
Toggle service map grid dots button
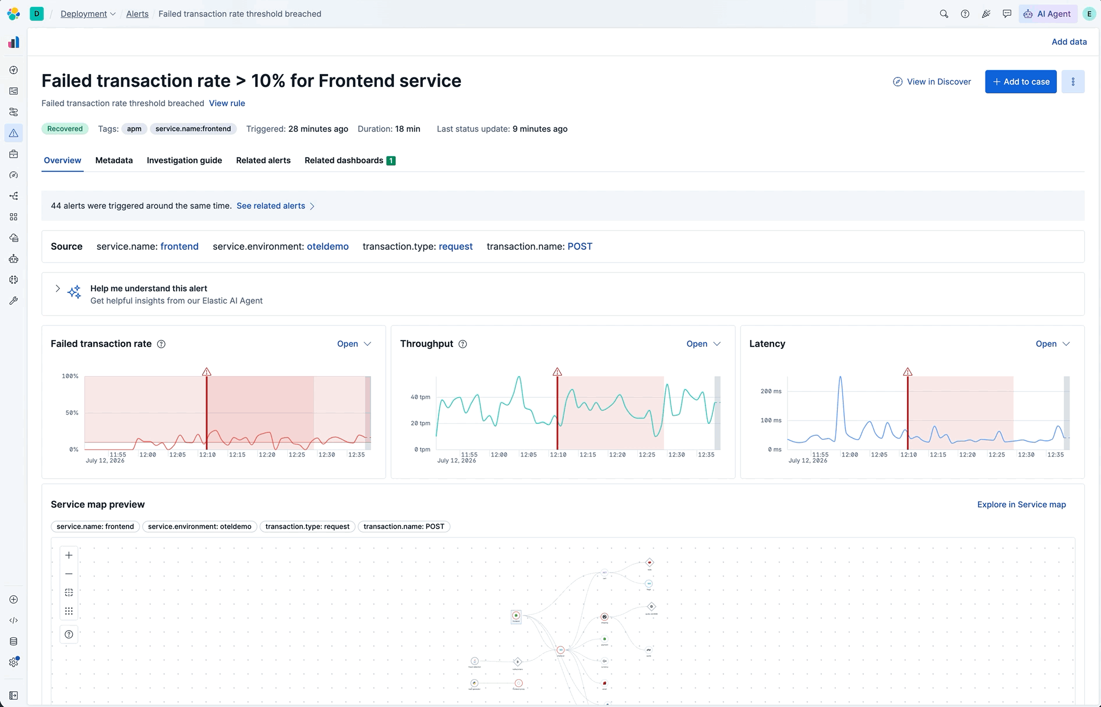coord(69,611)
